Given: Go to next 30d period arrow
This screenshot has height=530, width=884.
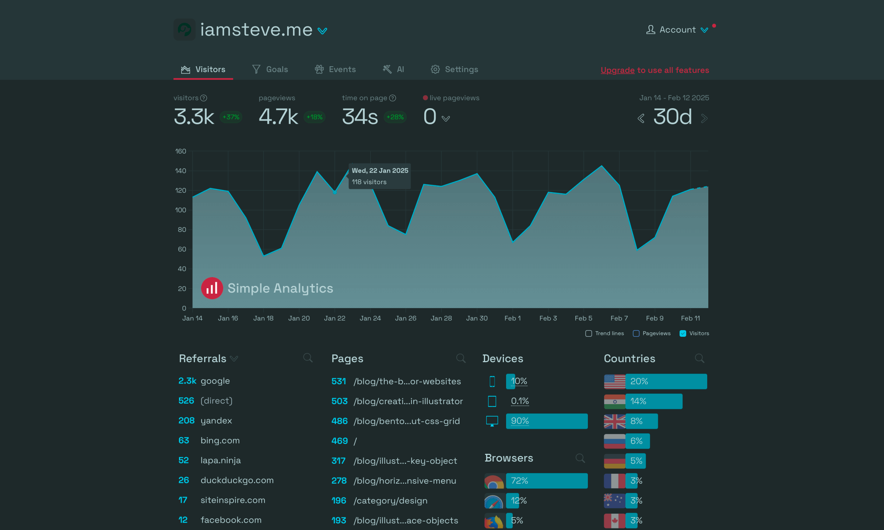Looking at the screenshot, I should tap(704, 119).
